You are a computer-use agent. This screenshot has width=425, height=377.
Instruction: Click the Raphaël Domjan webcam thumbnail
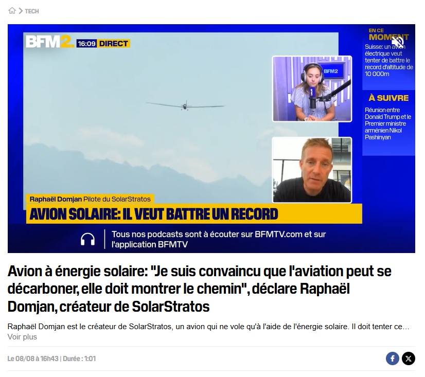[x=312, y=170]
